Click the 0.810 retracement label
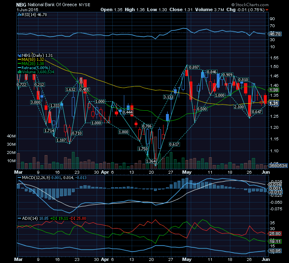This screenshot has height=263, width=289. click(x=243, y=79)
